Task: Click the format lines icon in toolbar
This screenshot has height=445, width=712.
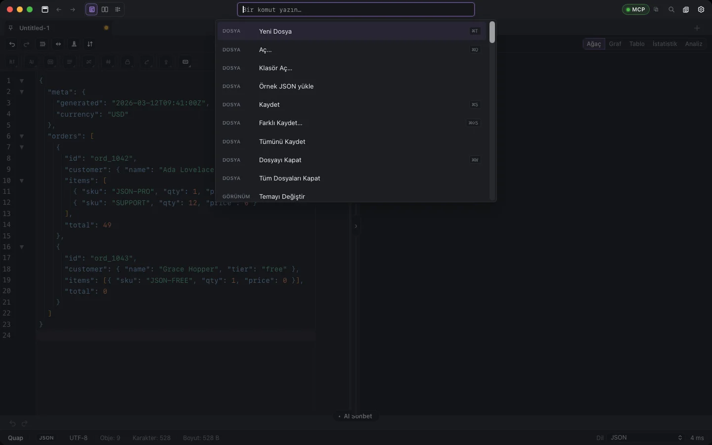Action: (x=43, y=44)
